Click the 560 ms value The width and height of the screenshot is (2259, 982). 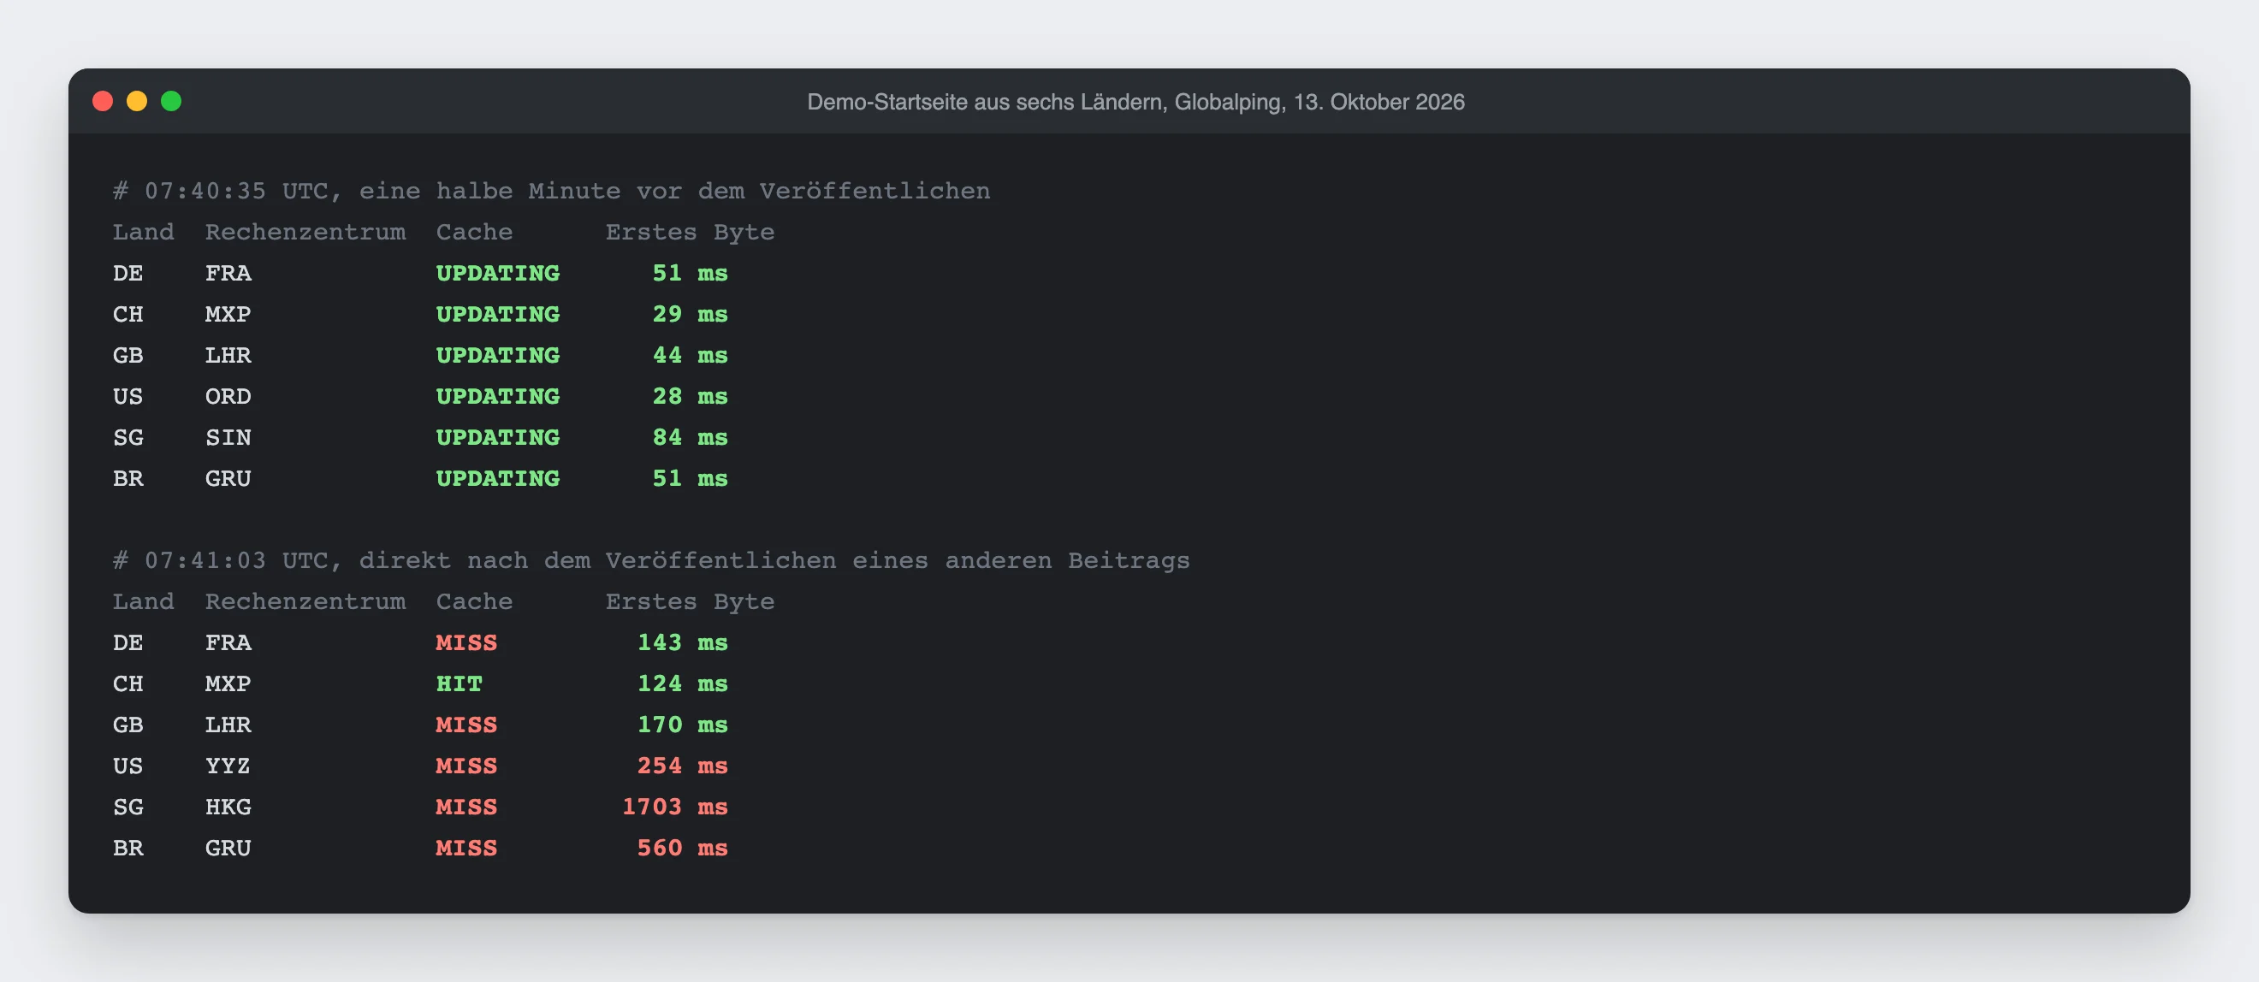(682, 848)
